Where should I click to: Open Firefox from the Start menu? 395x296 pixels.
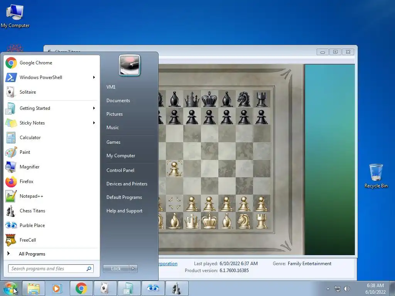tap(51, 182)
